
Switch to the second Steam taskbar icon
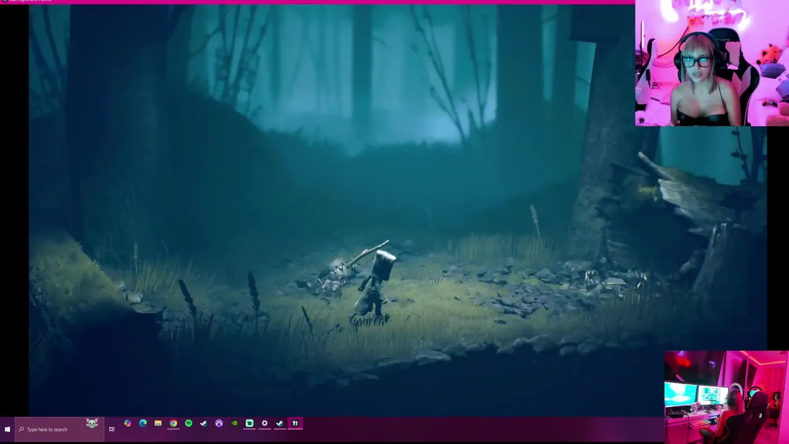(x=280, y=423)
